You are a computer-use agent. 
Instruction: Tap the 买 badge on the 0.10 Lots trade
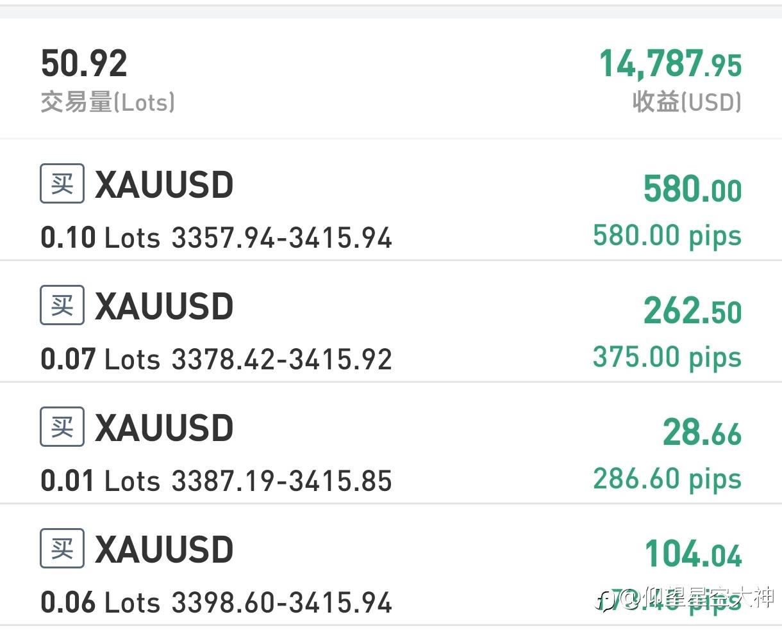(x=62, y=184)
